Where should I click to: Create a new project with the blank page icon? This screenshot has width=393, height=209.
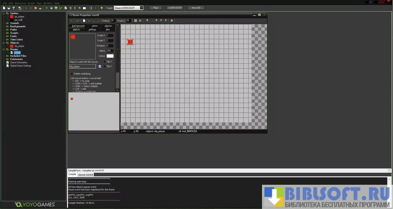pyautogui.click(x=3, y=8)
